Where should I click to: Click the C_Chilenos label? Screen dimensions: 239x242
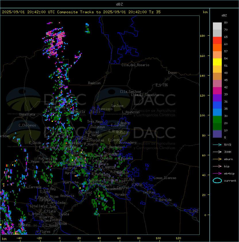pyautogui.click(x=27, y=125)
